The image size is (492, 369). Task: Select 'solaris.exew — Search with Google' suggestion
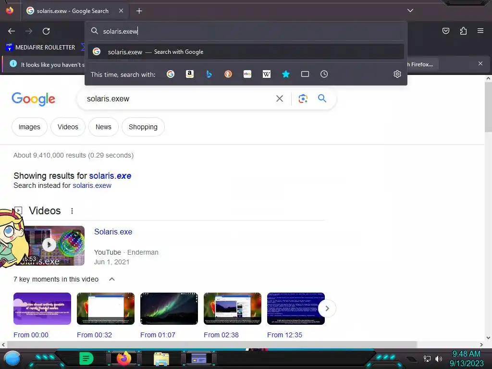[x=246, y=52]
